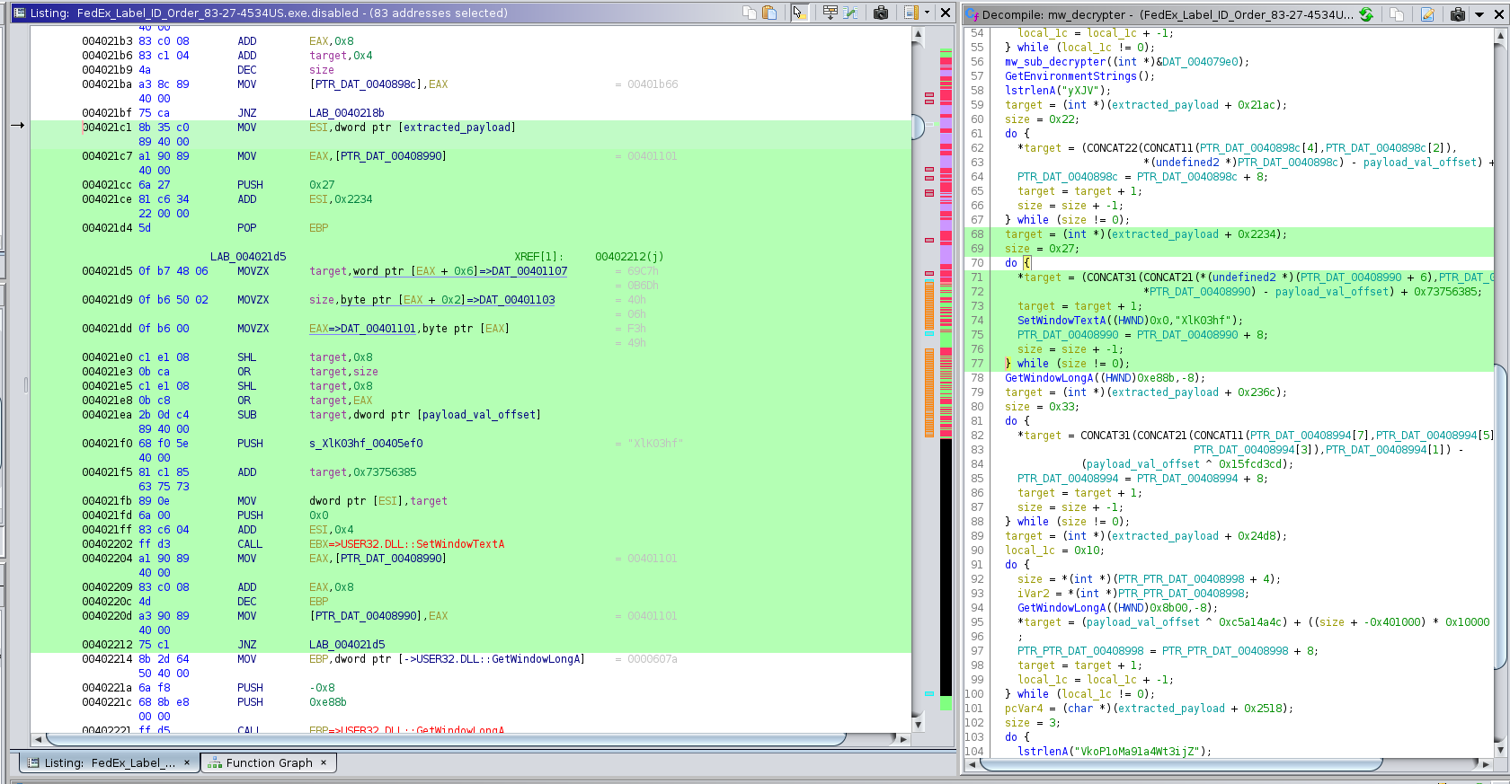This screenshot has width=1510, height=784.
Task: Open Listing field header editor icon
Action: 830,13
